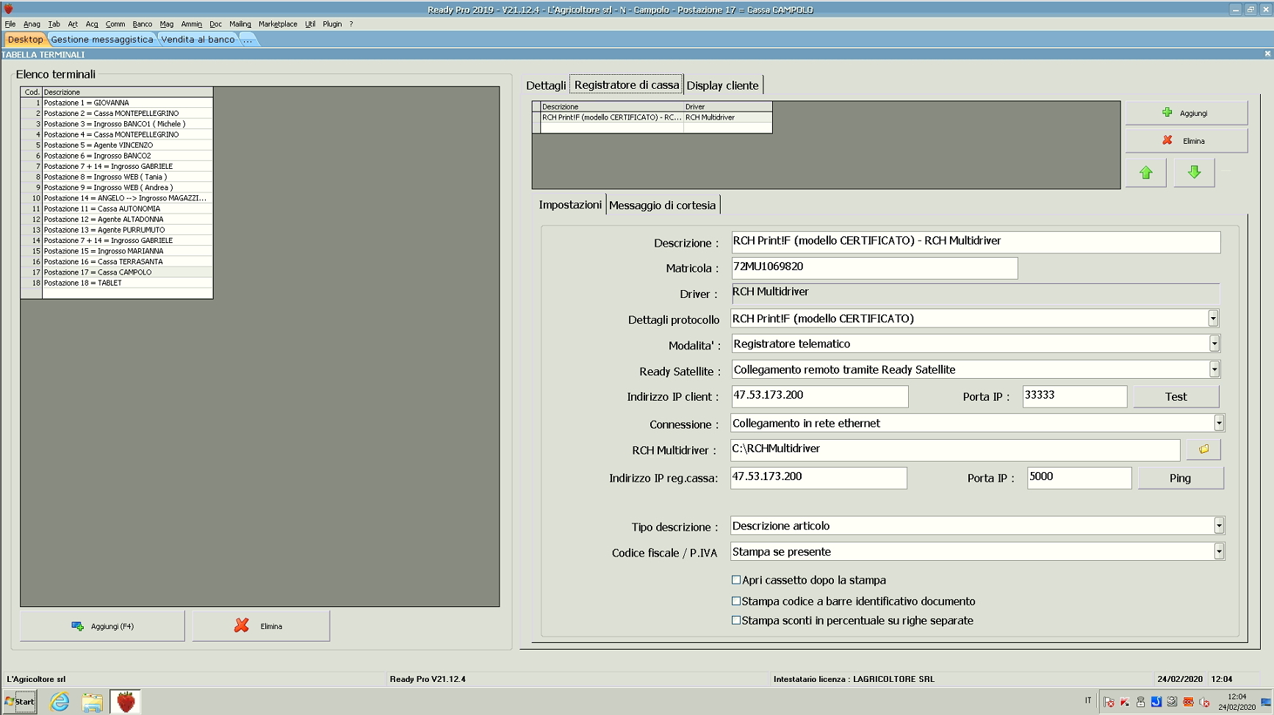The image size is (1274, 715).
Task: Click the stacked-disks tray icon
Action: (1173, 703)
